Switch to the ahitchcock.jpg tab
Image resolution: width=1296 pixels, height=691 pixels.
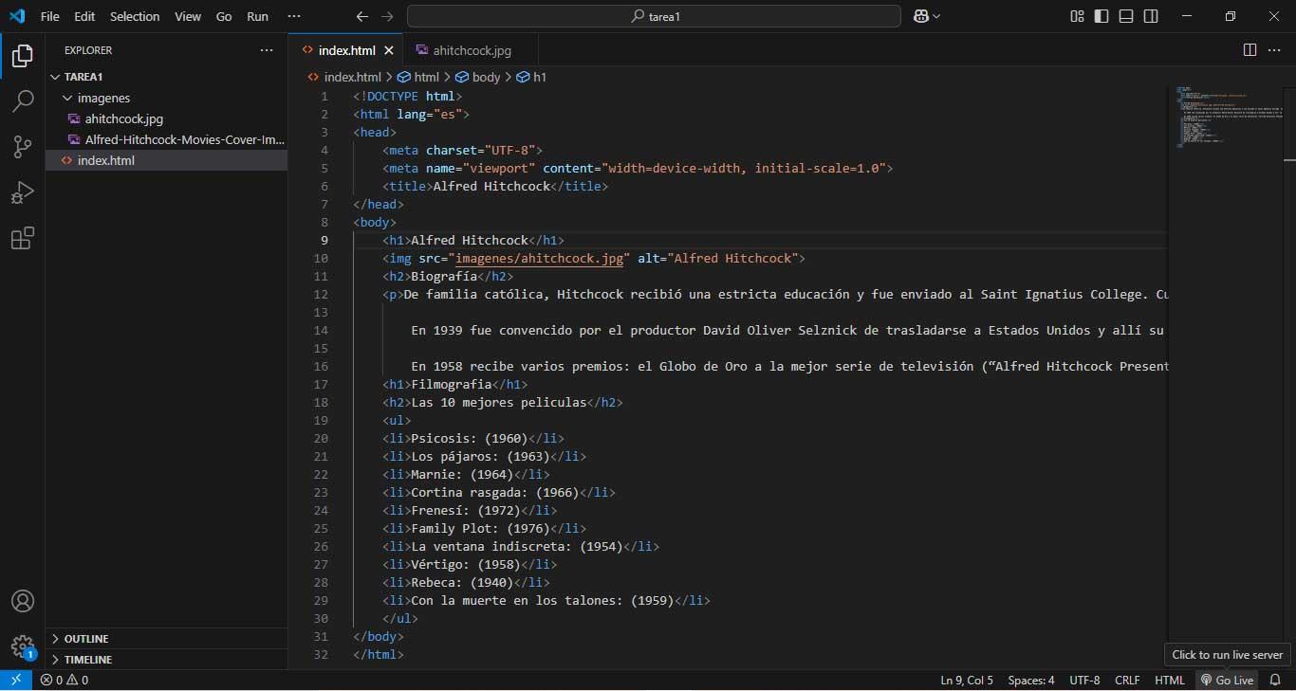coord(471,50)
